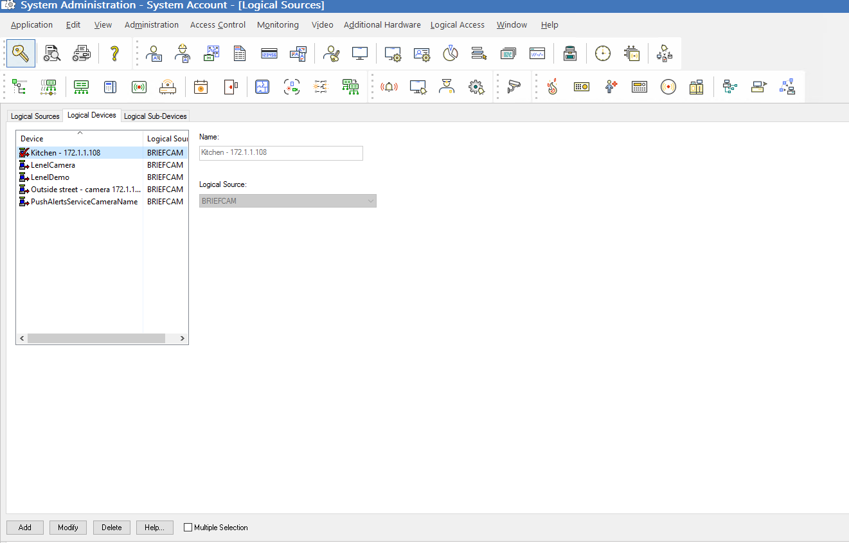Switch to the Logical Sources tab

pos(35,116)
